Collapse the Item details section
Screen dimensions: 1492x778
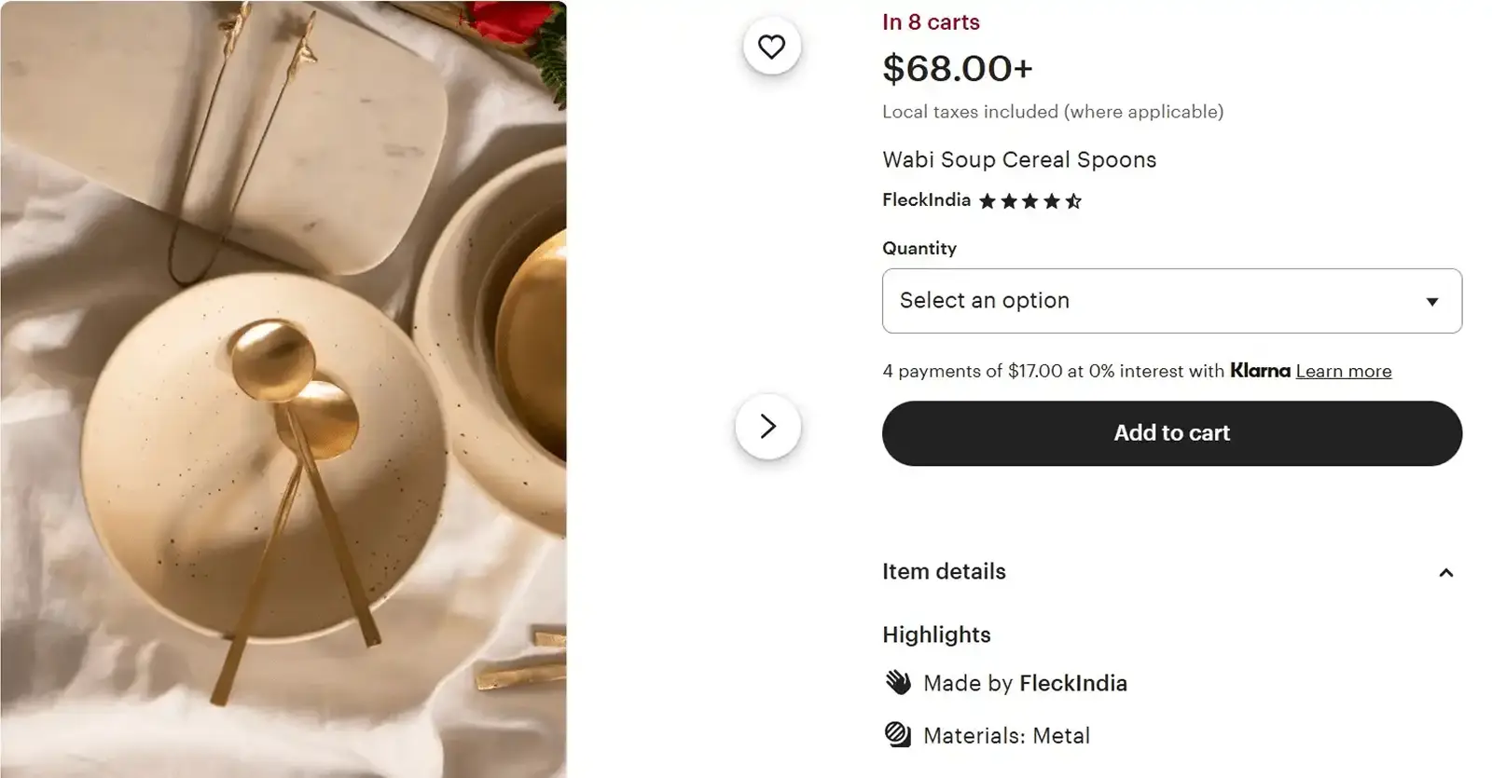point(1446,572)
